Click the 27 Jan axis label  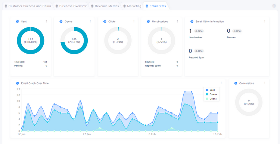87,134
